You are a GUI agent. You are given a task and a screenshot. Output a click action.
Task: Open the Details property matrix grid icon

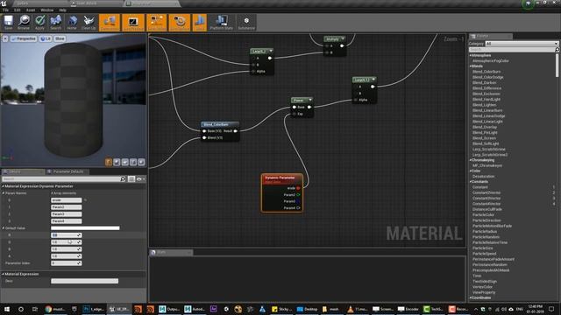pos(131,178)
